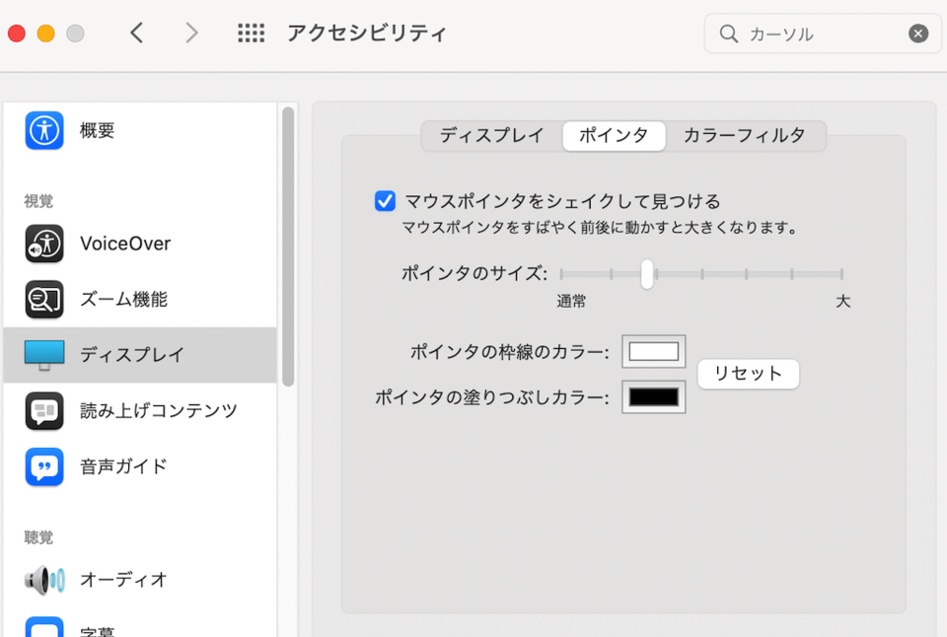This screenshot has height=637, width=947.
Task: Select the VoiceOver icon in sidebar
Action: (44, 244)
